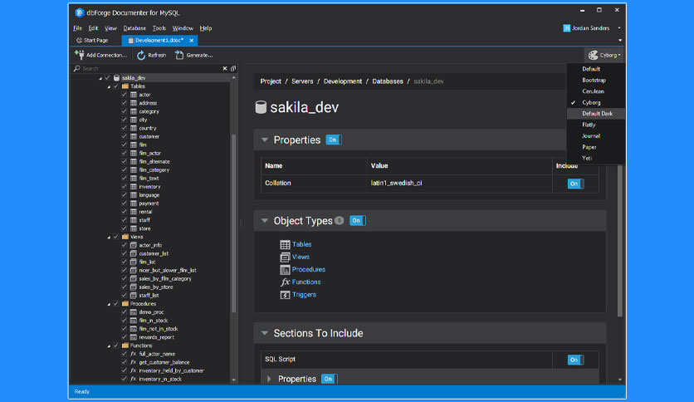The image size is (694, 402).
Task: Click the tree search input field
Action: click(150, 69)
